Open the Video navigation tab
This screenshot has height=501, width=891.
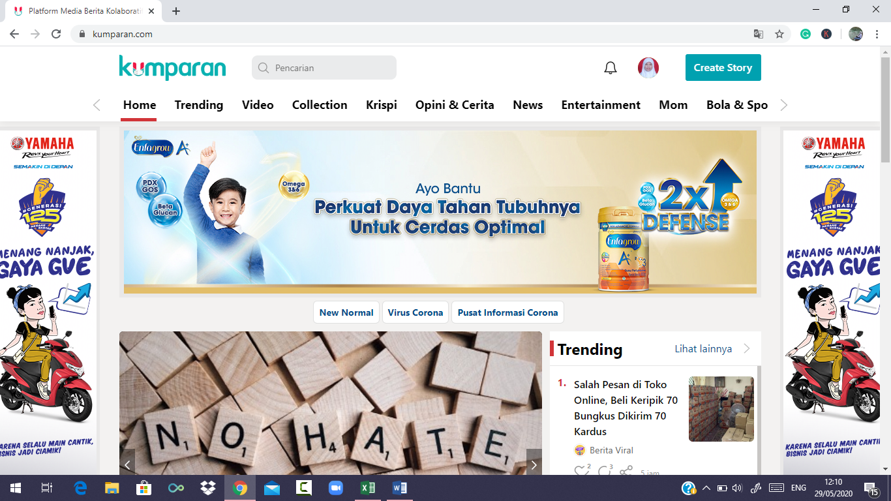[x=258, y=105]
